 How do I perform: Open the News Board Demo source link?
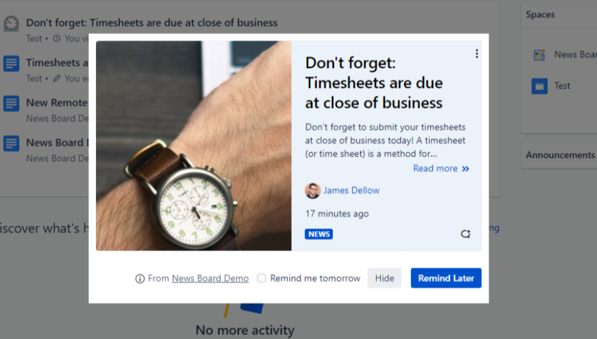[x=210, y=279]
